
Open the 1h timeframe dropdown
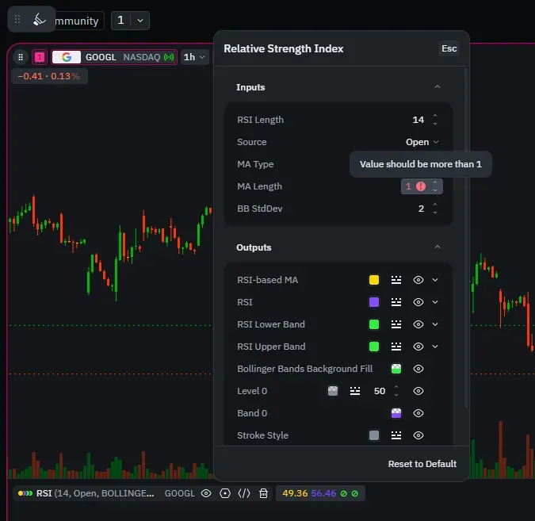tap(195, 57)
